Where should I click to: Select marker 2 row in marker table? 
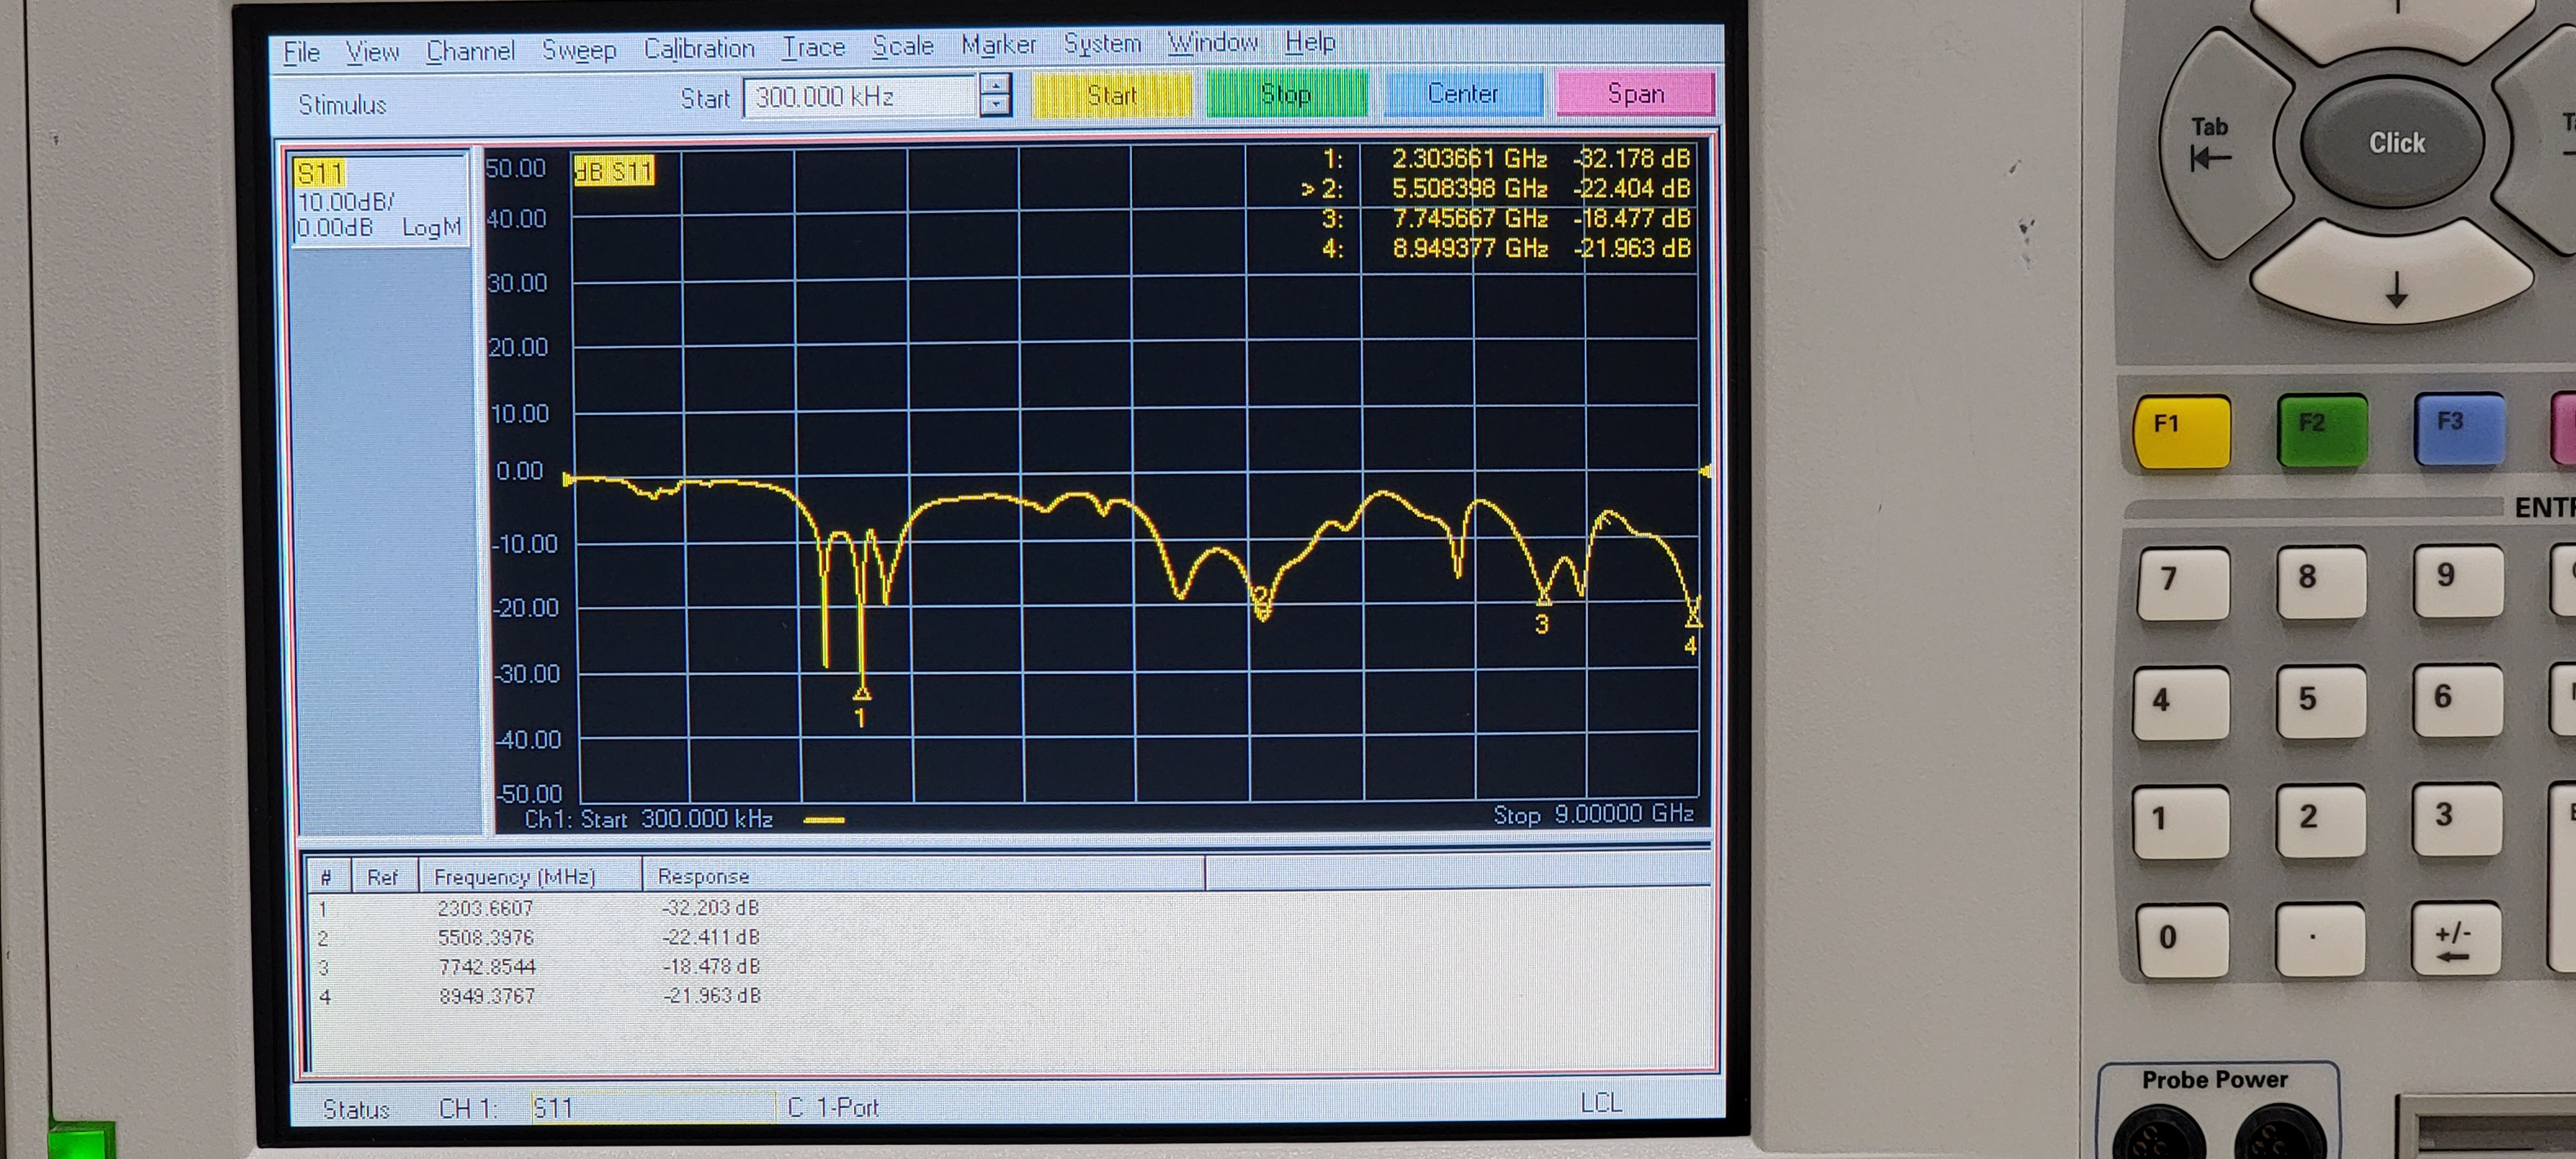click(486, 938)
